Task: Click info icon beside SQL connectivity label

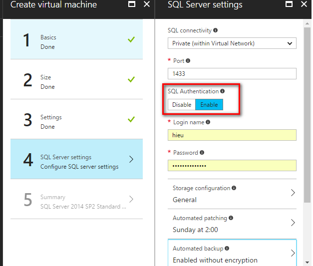Action: (x=216, y=30)
